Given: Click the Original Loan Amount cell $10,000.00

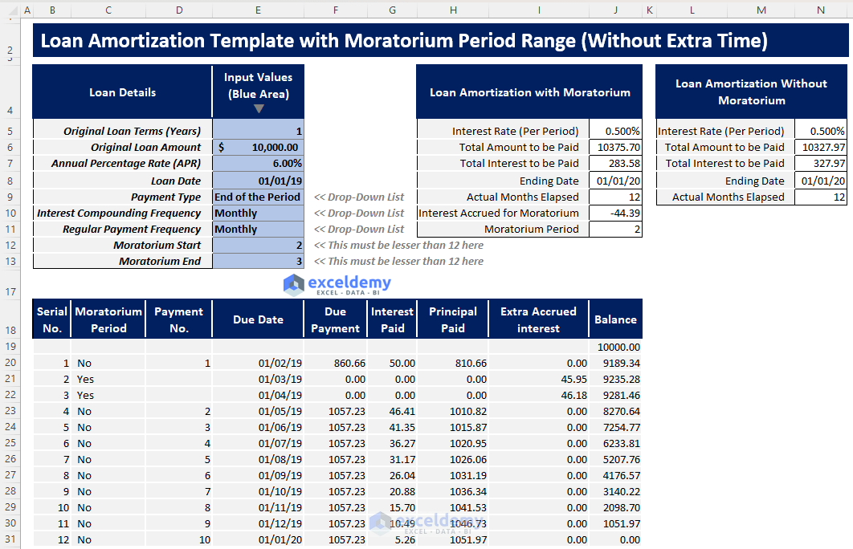Looking at the screenshot, I should [x=258, y=148].
